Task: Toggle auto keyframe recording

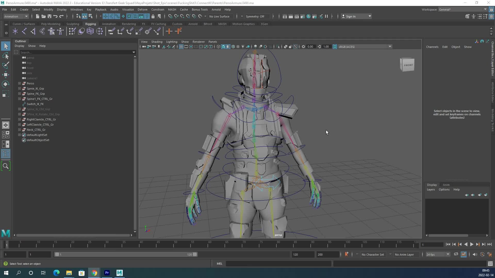Action: click(482, 254)
